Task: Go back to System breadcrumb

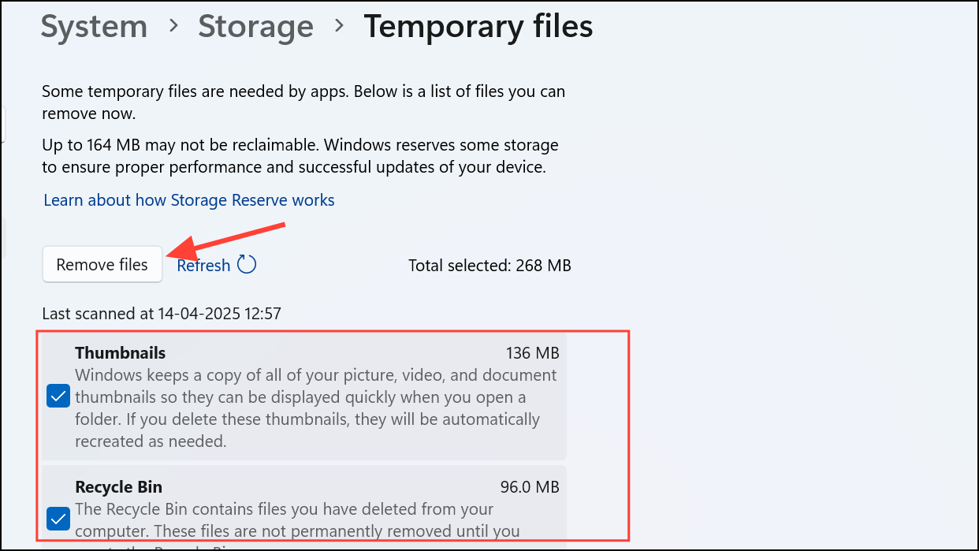Action: (94, 26)
